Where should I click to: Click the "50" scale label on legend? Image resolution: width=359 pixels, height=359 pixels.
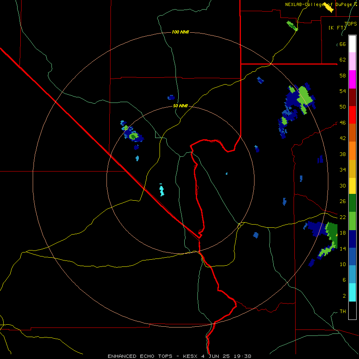click(343, 107)
